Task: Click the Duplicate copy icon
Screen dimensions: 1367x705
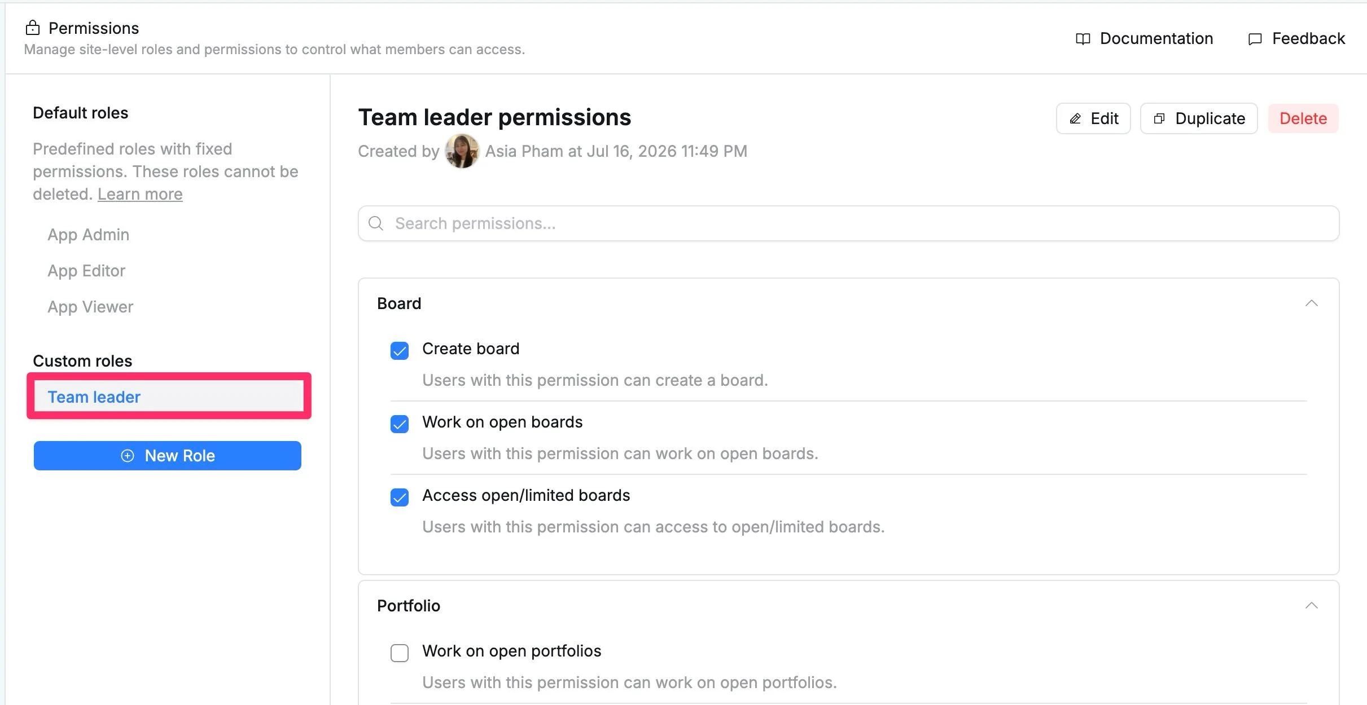Action: (1159, 118)
